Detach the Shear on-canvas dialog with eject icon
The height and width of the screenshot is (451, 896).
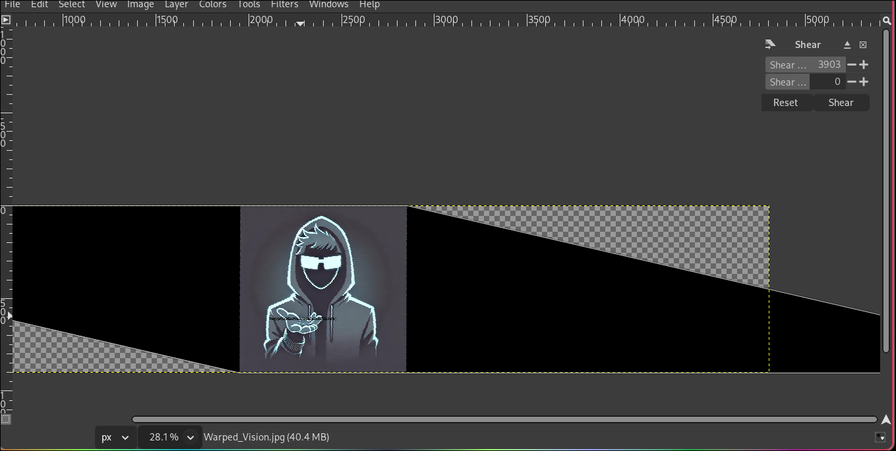(x=847, y=45)
